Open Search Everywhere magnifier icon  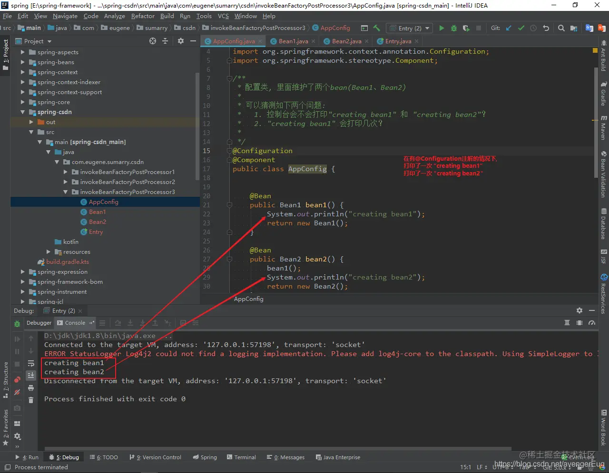click(561, 28)
